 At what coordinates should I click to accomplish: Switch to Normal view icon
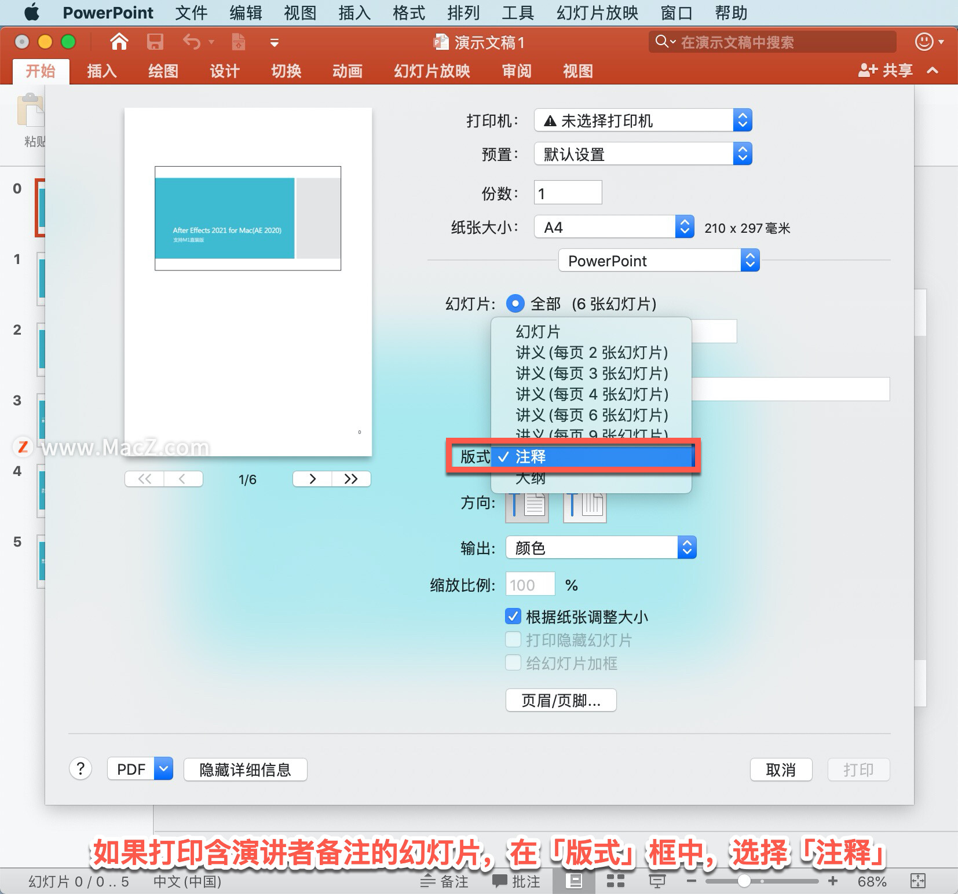pyautogui.click(x=575, y=881)
